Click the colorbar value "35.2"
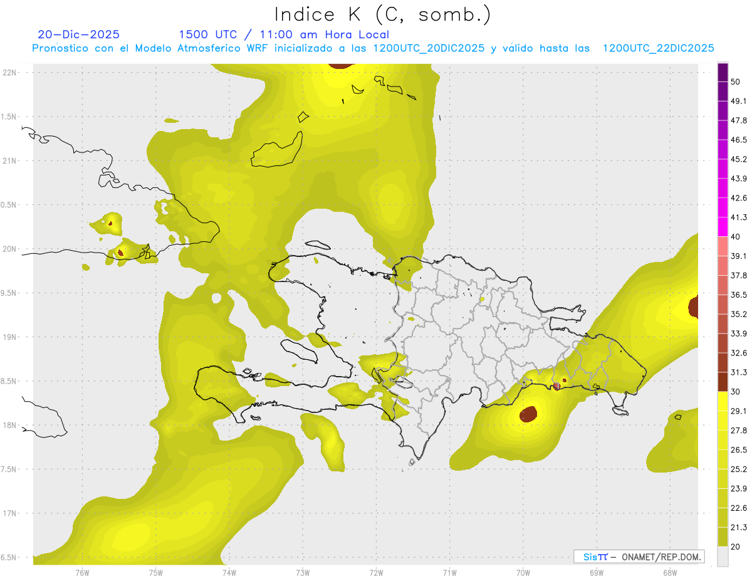 point(739,314)
